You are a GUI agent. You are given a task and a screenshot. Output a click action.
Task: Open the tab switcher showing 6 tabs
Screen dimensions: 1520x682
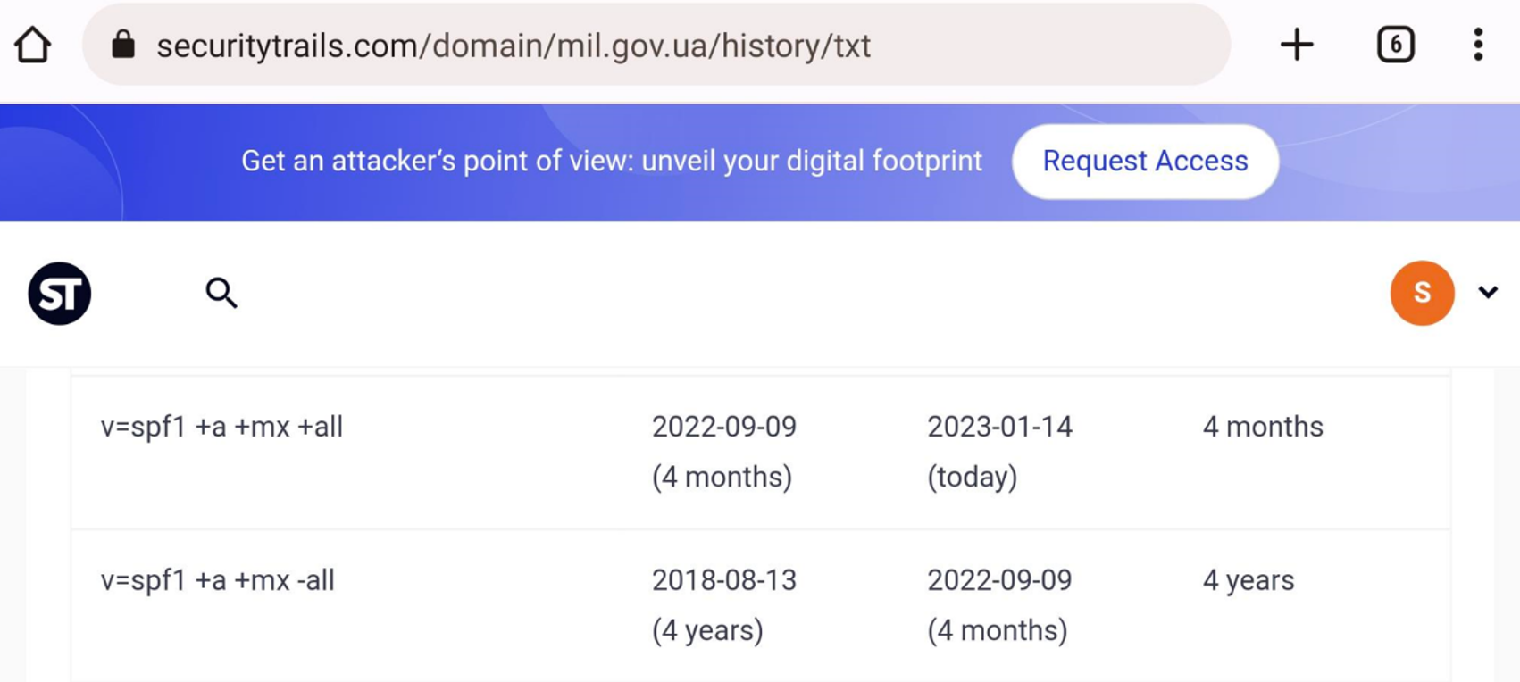(x=1396, y=45)
